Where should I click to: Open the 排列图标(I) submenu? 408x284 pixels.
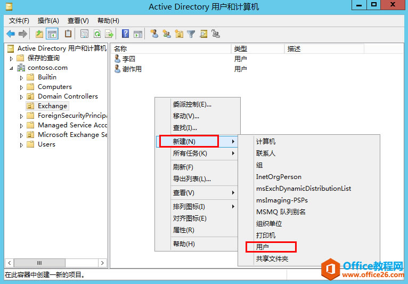(198, 206)
